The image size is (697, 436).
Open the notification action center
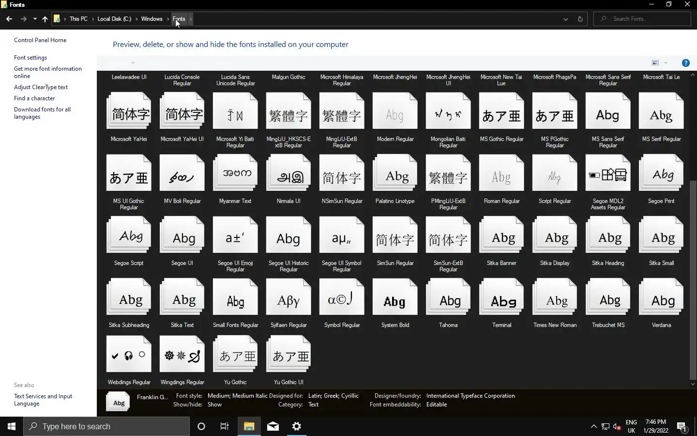[x=682, y=426]
